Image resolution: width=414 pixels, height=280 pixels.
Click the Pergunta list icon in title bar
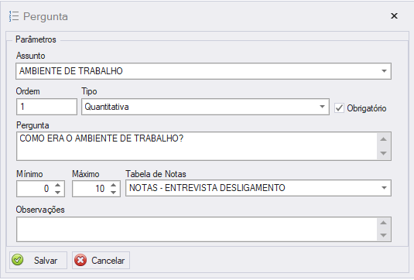[x=14, y=16]
